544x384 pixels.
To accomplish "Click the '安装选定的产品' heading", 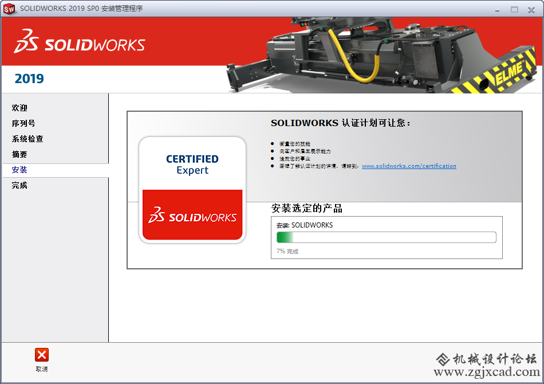I will click(x=307, y=208).
